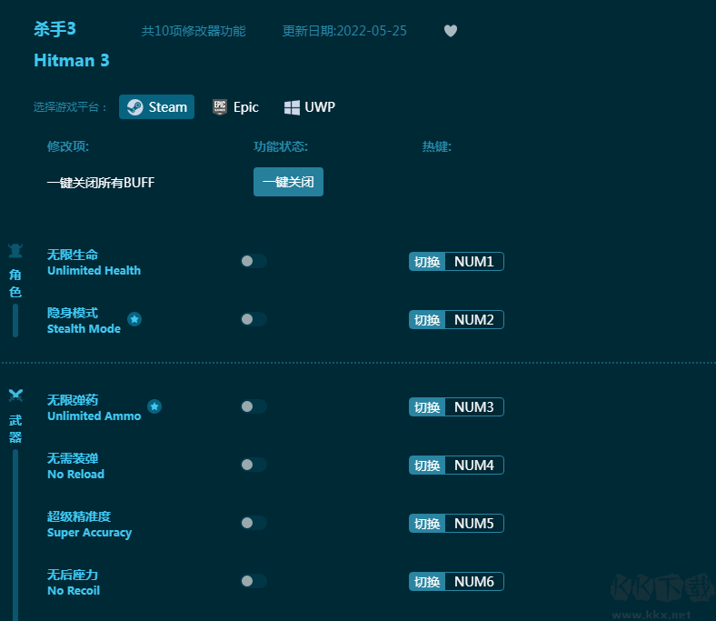The height and width of the screenshot is (621, 716).
Task: Click the NUM5 hotkey field
Action: [473, 524]
